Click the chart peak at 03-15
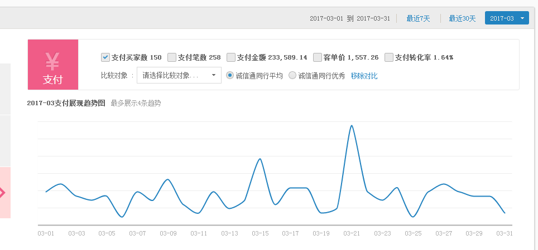This screenshot has height=250, width=538. tap(260, 159)
